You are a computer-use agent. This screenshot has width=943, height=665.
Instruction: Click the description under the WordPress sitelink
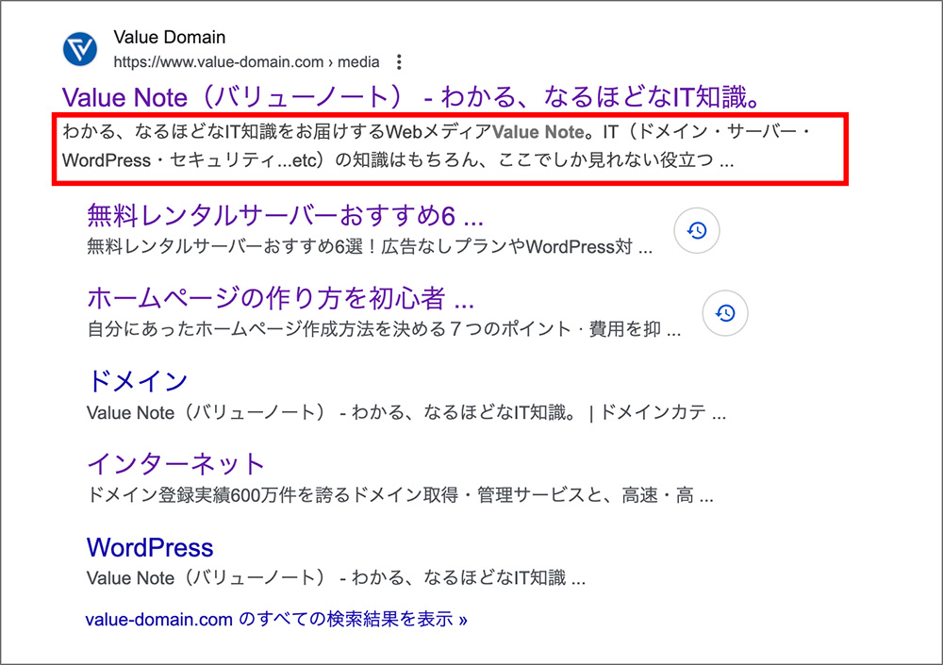[x=336, y=578]
